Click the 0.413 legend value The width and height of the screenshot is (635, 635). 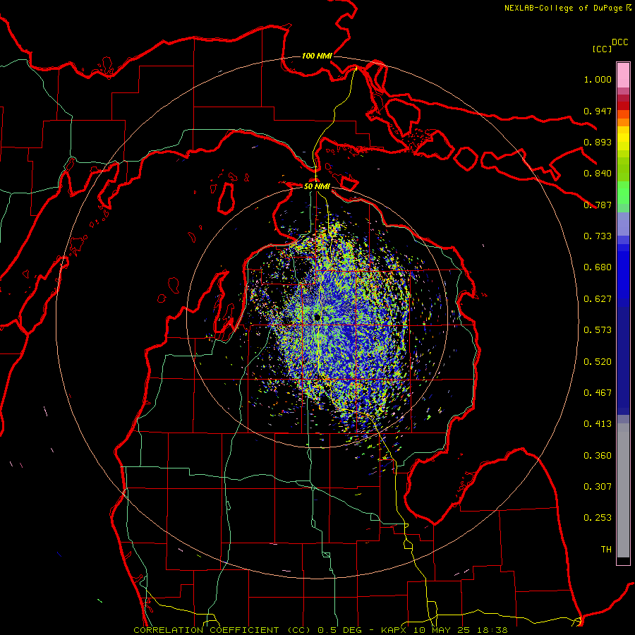coord(598,424)
